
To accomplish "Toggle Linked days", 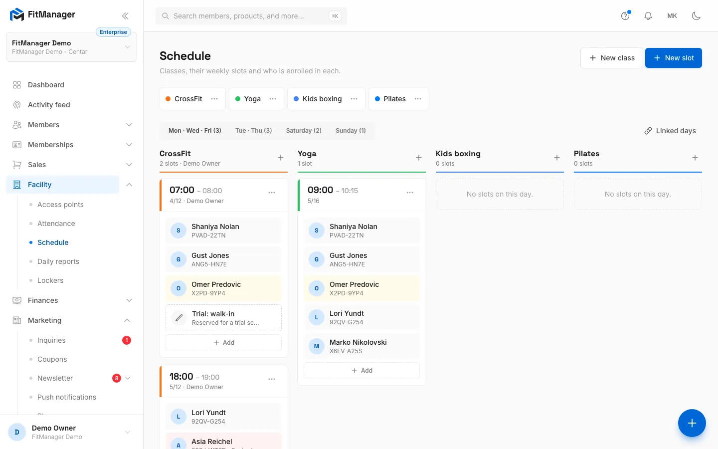I will coord(670,131).
